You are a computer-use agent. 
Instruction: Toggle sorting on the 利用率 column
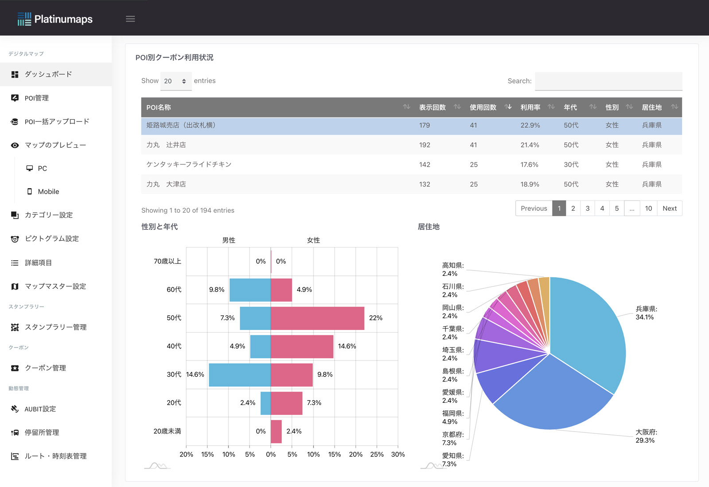551,107
